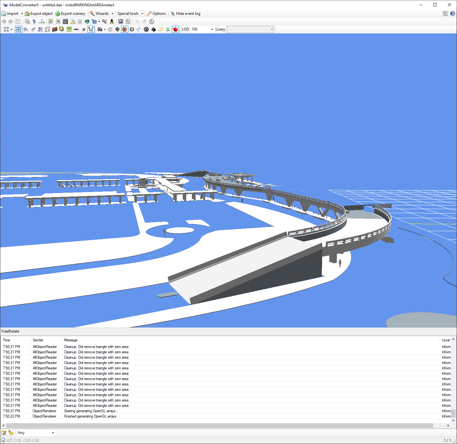This screenshot has height=444, width=457.
Task: Toggle the grid display mode
Action: tap(19, 29)
